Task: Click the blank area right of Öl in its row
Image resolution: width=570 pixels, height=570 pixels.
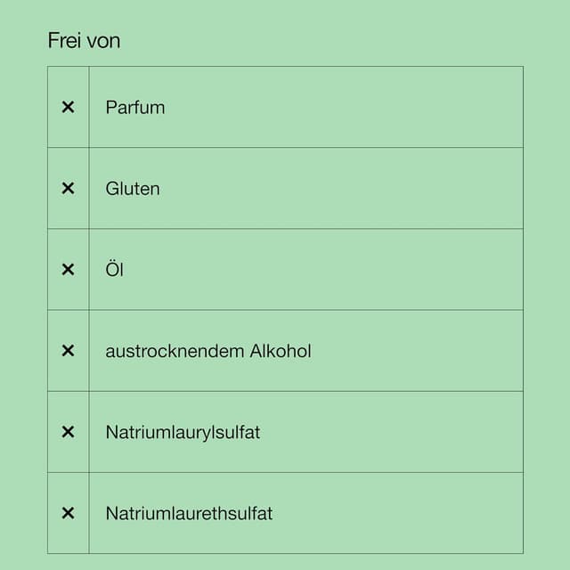Action: coord(356,269)
